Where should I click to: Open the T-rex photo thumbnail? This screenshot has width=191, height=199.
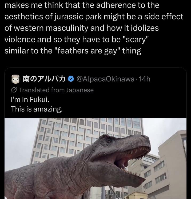tap(95, 158)
